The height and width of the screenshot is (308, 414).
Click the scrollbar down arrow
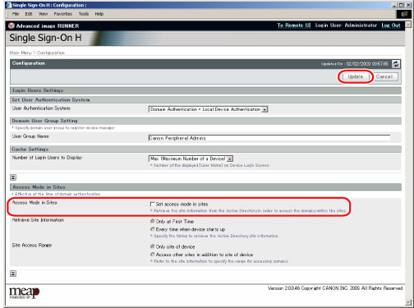[408, 302]
